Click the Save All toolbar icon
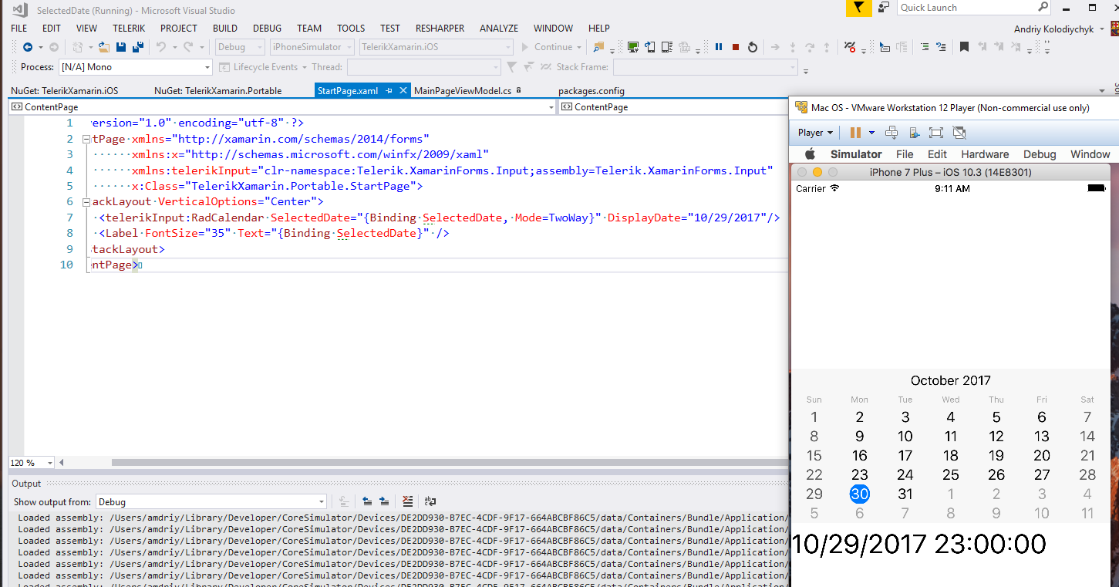The image size is (1119, 587). tap(138, 47)
